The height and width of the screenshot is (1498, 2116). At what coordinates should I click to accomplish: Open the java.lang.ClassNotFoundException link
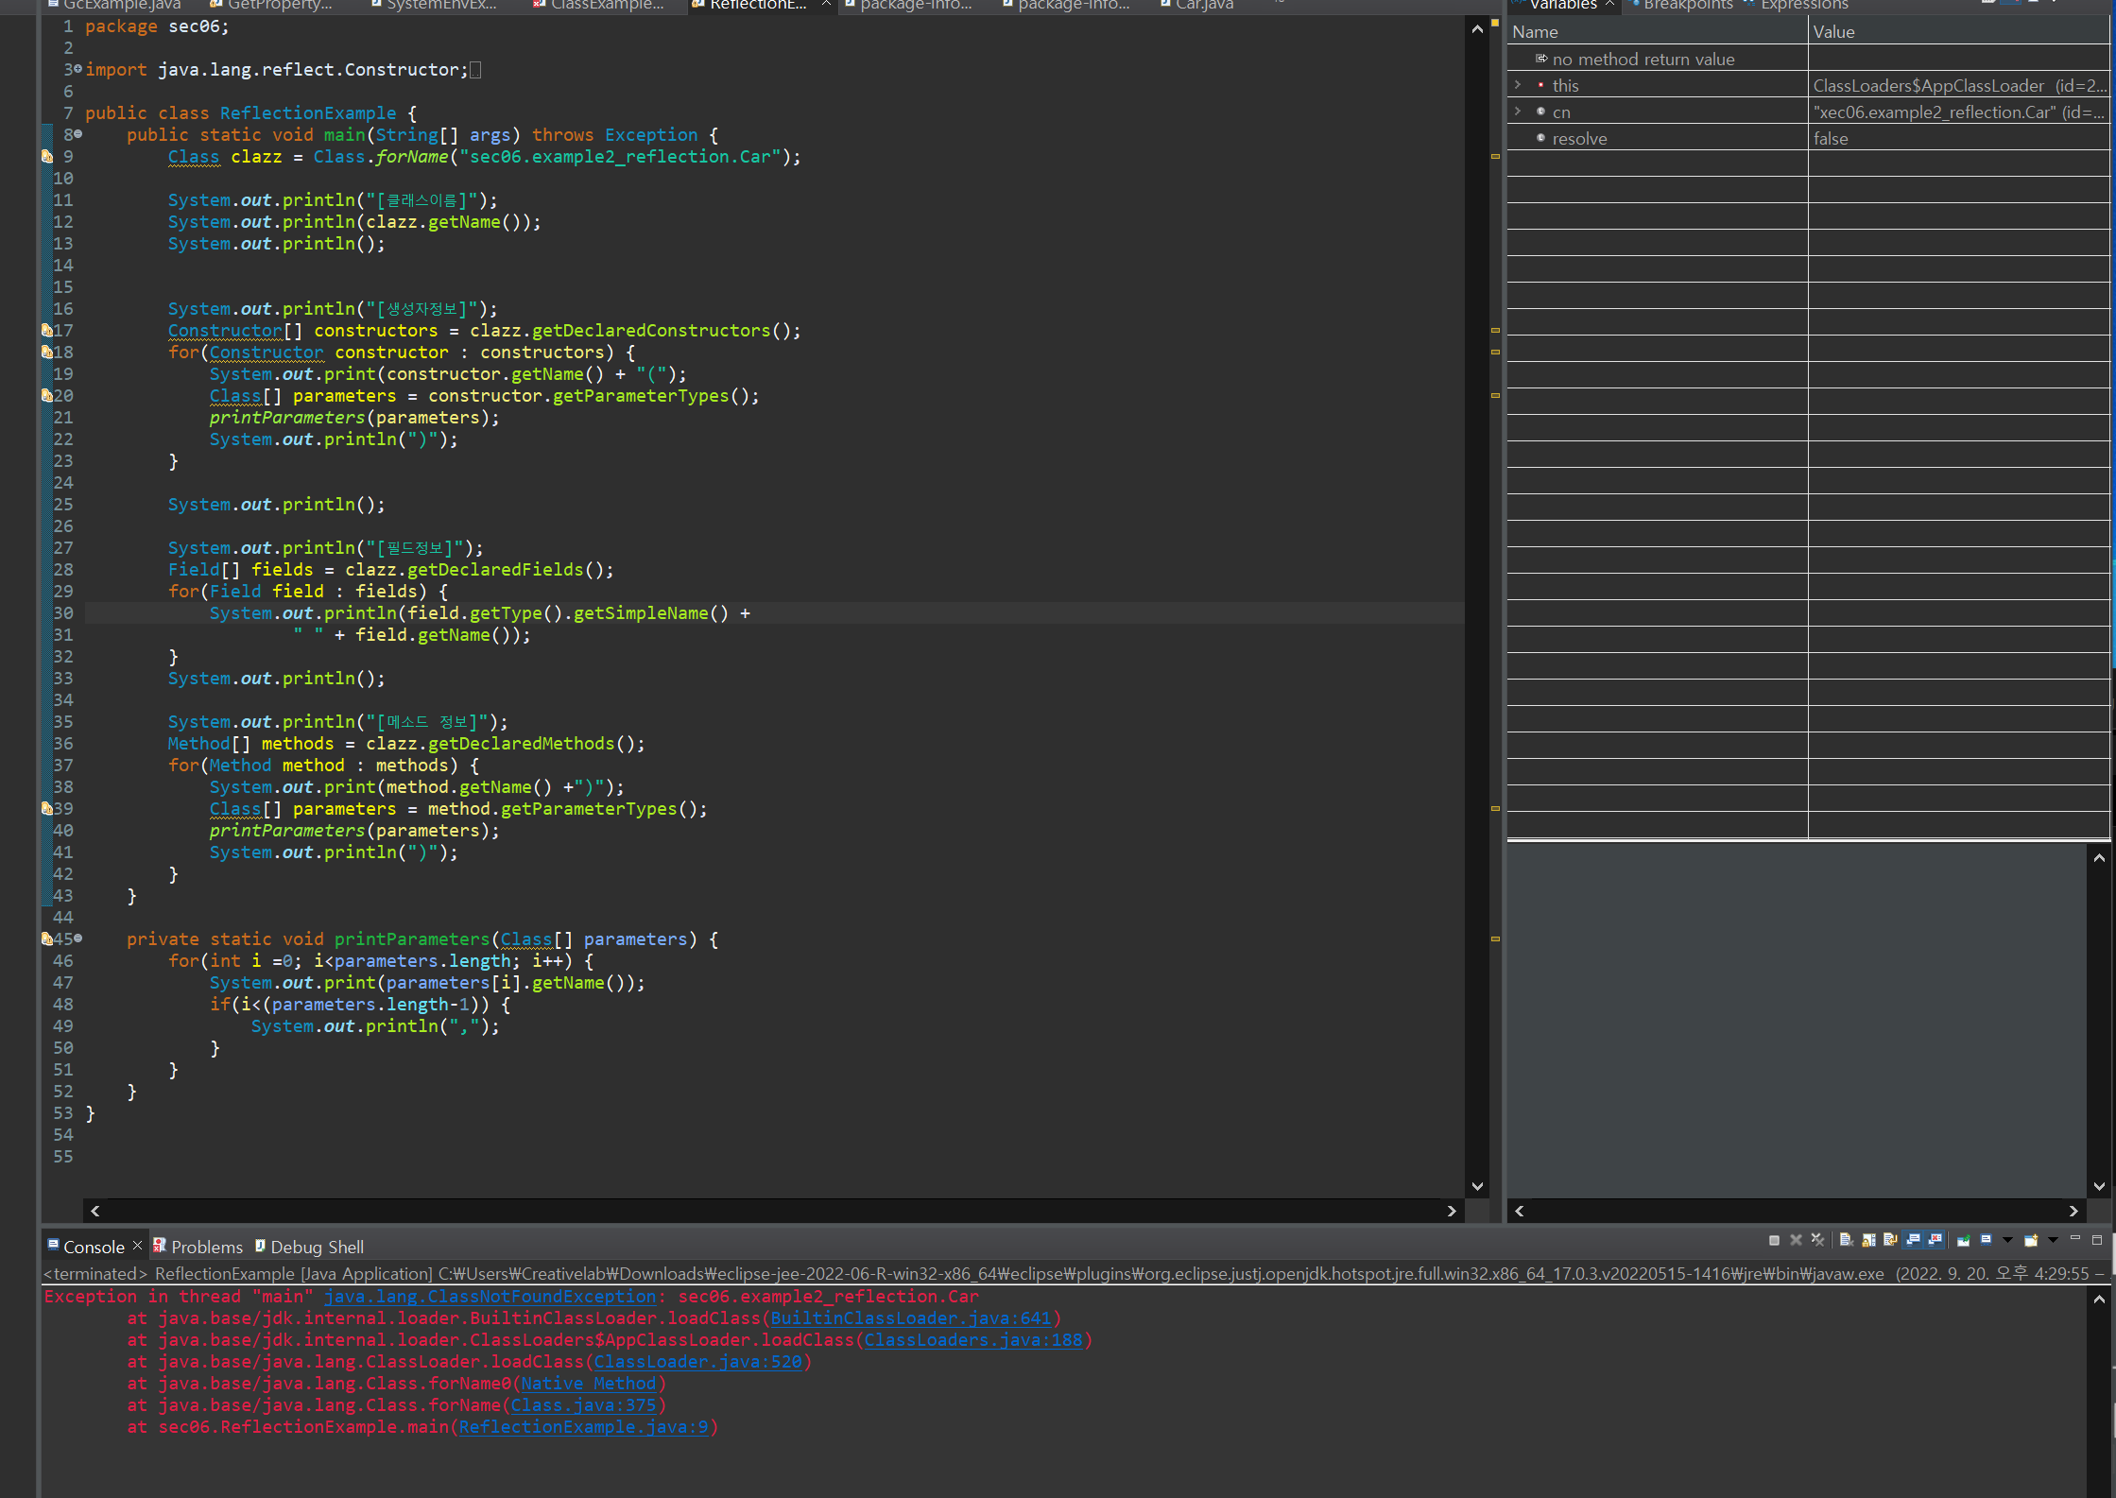coord(490,1297)
